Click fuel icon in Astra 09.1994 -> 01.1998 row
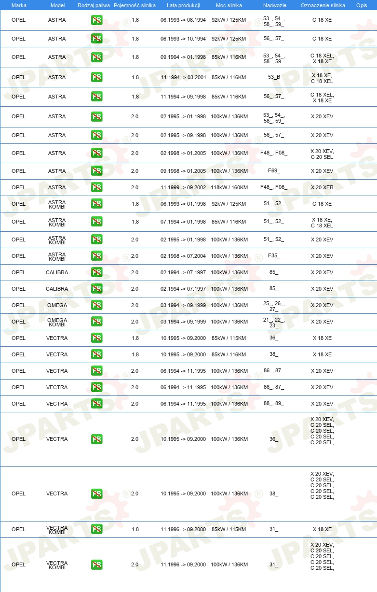The height and width of the screenshot is (592, 377). 96,57
